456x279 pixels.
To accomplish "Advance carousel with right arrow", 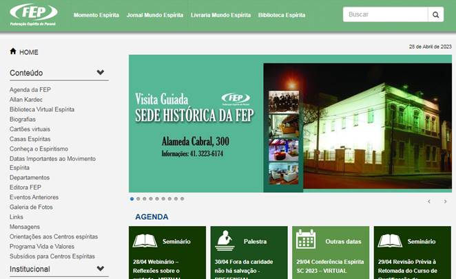I will [x=445, y=201].
